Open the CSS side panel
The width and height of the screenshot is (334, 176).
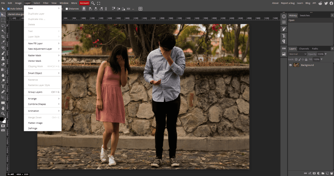284,48
